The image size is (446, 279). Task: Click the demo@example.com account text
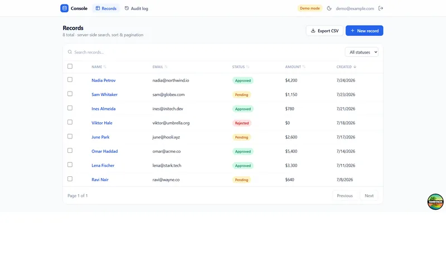[x=355, y=8]
